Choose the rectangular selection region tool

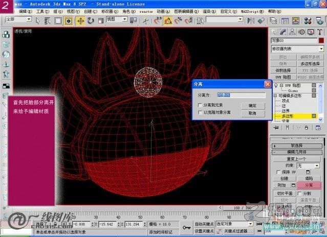58,20
